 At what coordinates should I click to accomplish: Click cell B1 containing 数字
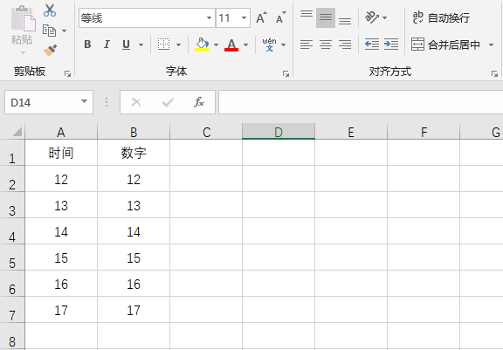[x=134, y=153]
